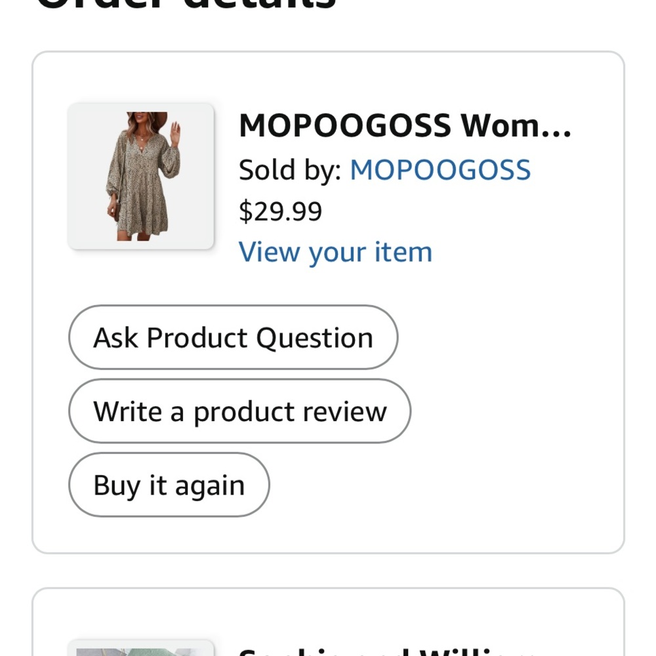This screenshot has width=656, height=656.
Task: Open the leopard dress product thumbnail
Action: (141, 176)
